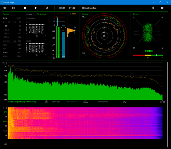Image resolution: width=171 pixels, height=149 pixels.
Task: Click the vertical scrollbar on the right
Action: click(168, 104)
